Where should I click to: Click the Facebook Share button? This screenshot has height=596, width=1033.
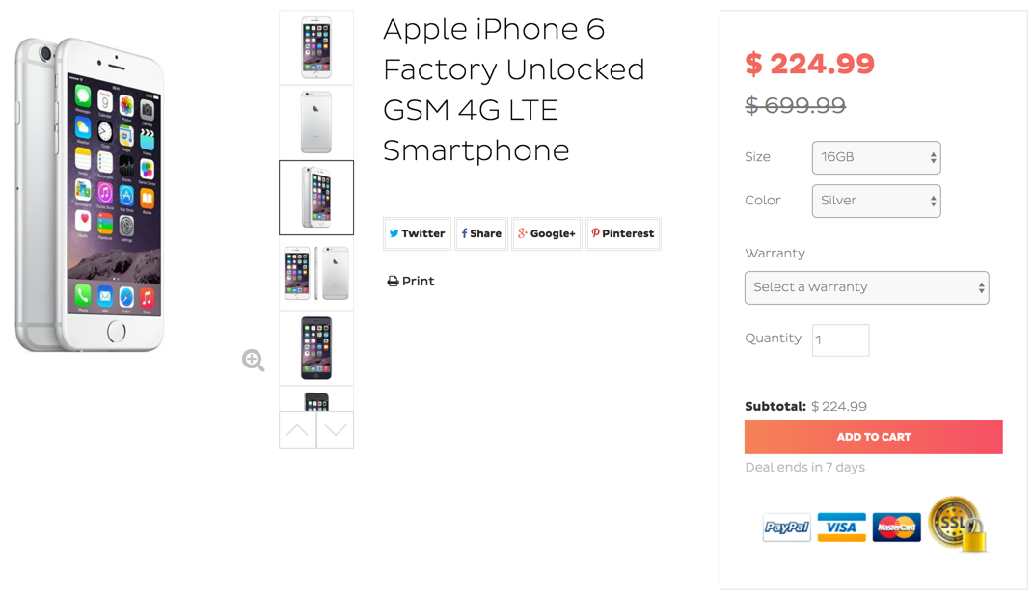click(481, 233)
